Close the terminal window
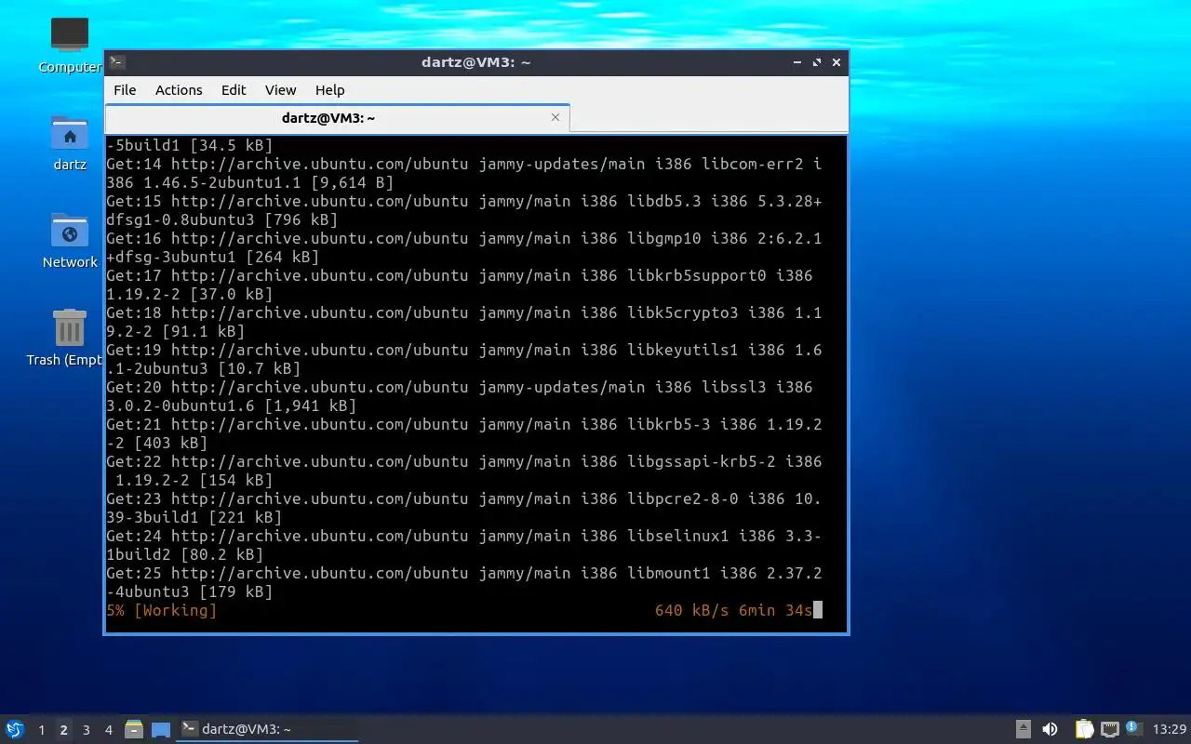Image resolution: width=1191 pixels, height=744 pixels. [x=836, y=62]
